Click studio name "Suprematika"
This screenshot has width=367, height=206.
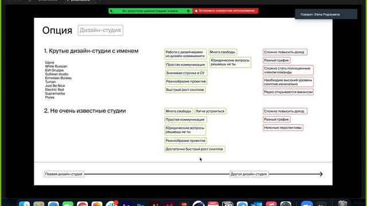tap(55, 93)
